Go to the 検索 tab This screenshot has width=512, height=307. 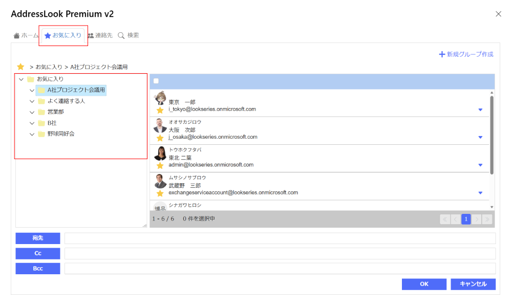point(129,35)
